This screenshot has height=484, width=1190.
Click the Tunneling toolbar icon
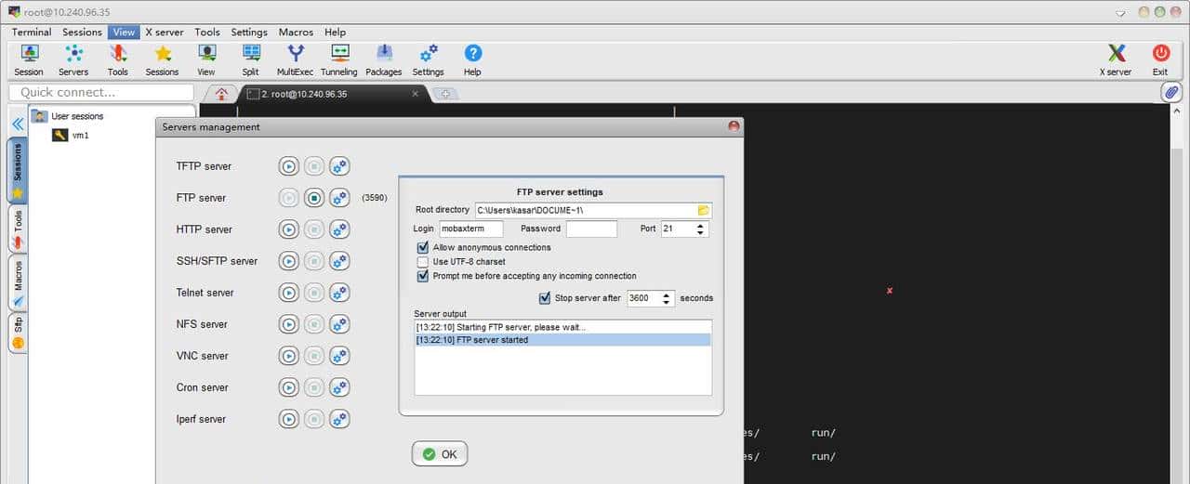point(339,59)
